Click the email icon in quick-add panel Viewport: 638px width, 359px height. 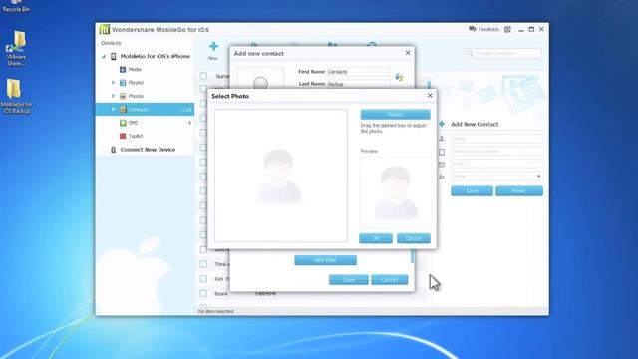(442, 165)
